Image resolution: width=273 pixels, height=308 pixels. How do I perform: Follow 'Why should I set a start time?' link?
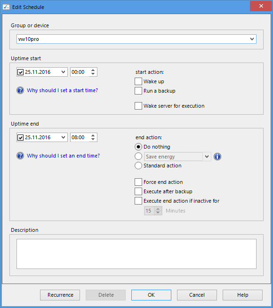tap(62, 90)
